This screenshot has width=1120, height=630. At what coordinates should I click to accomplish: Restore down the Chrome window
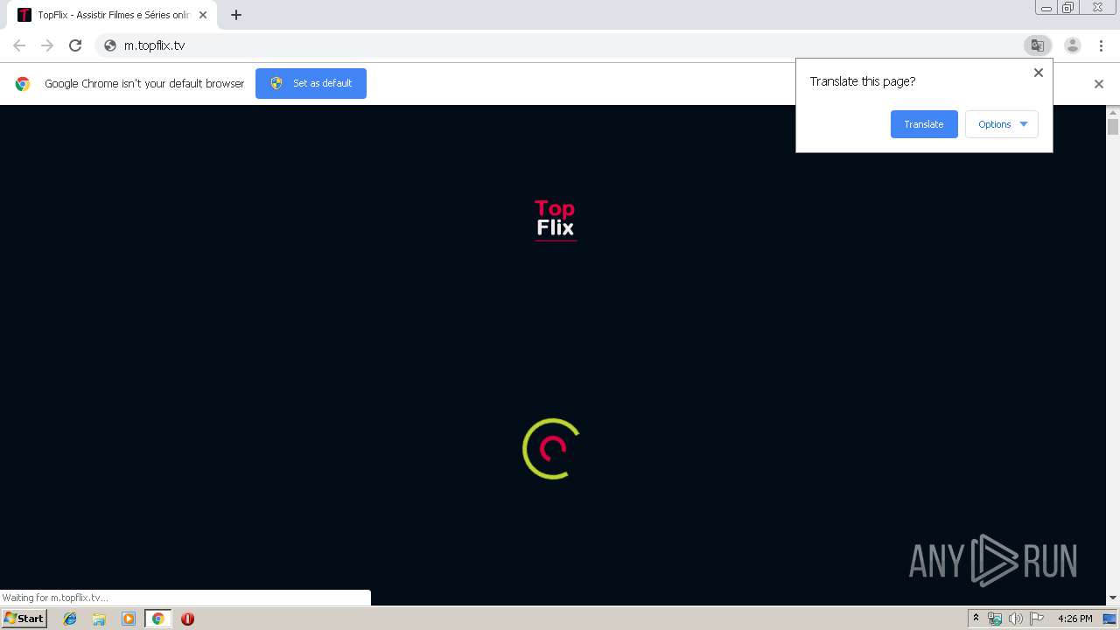pyautogui.click(x=1068, y=8)
